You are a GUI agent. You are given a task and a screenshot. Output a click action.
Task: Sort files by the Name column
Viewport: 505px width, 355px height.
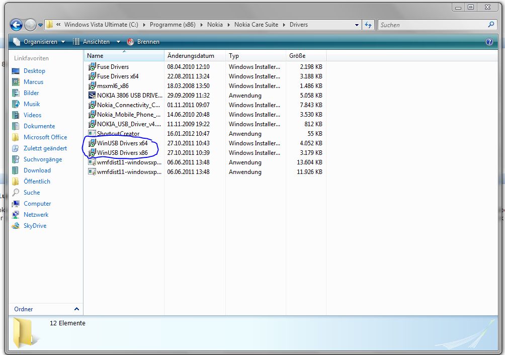[124, 56]
